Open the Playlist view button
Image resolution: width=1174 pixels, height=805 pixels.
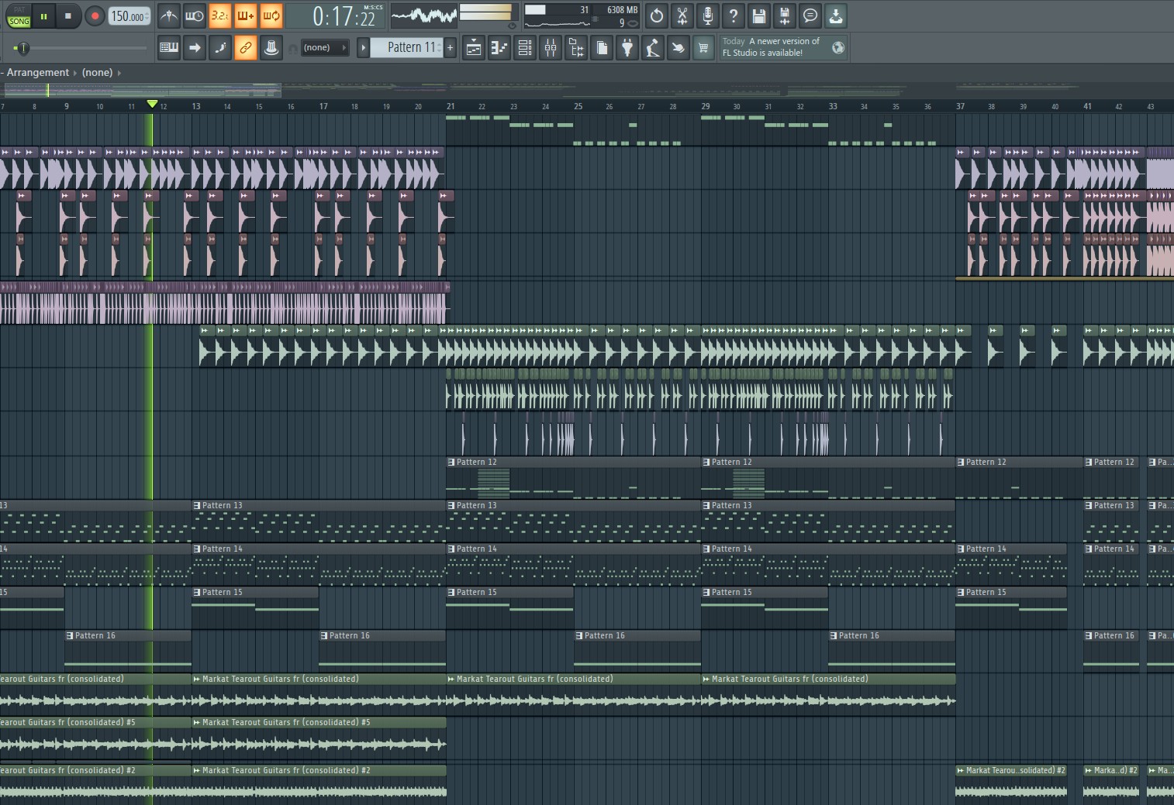pyautogui.click(x=474, y=48)
